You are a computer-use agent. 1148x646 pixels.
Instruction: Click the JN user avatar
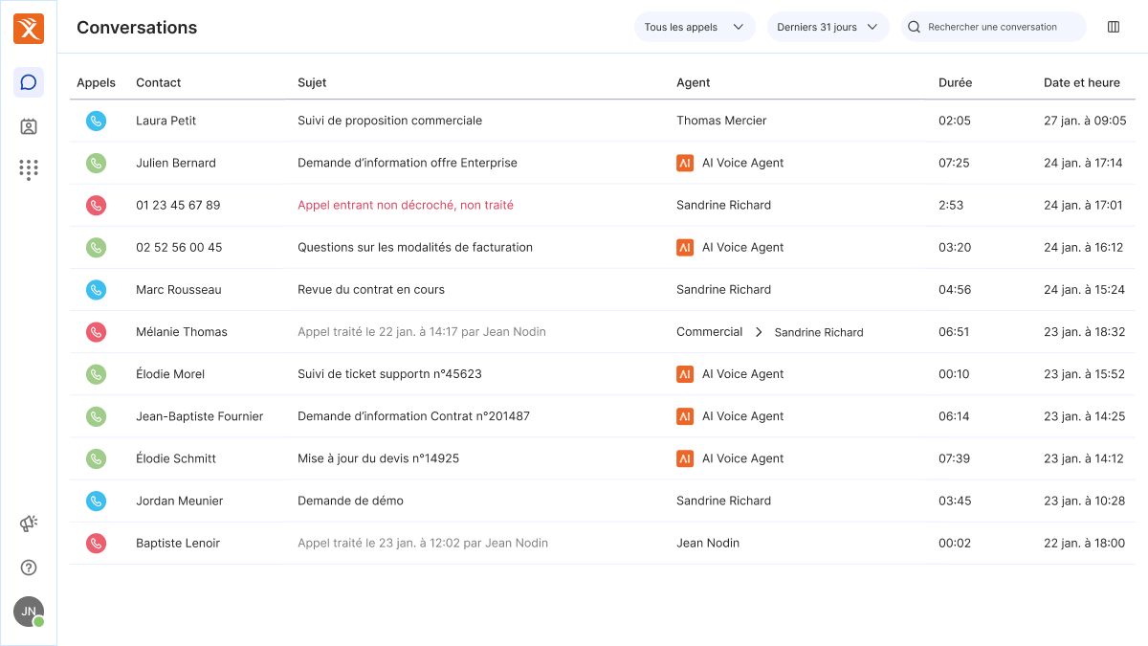coord(29,612)
